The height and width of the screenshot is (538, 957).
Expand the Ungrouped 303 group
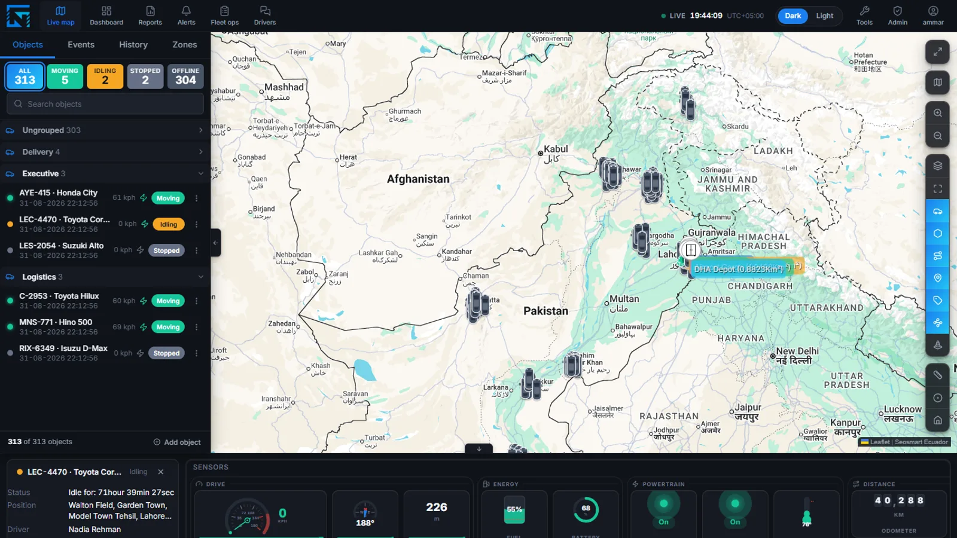[x=105, y=130]
